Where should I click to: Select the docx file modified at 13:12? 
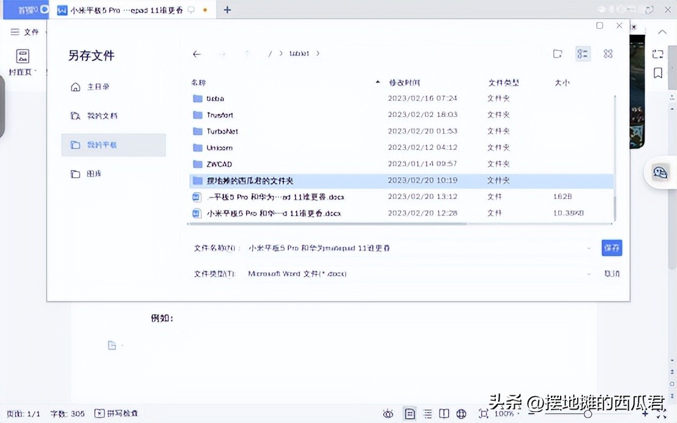(x=401, y=197)
